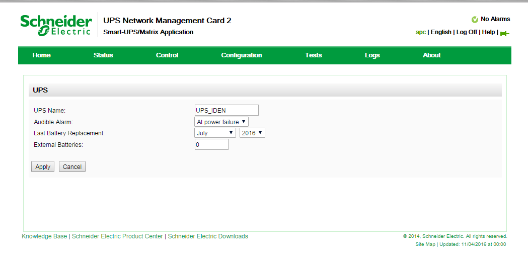The image size is (528, 261).
Task: Open the About menu
Action: pyautogui.click(x=432, y=55)
